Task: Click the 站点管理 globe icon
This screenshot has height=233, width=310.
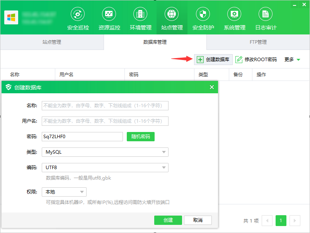Action: pos(172,14)
